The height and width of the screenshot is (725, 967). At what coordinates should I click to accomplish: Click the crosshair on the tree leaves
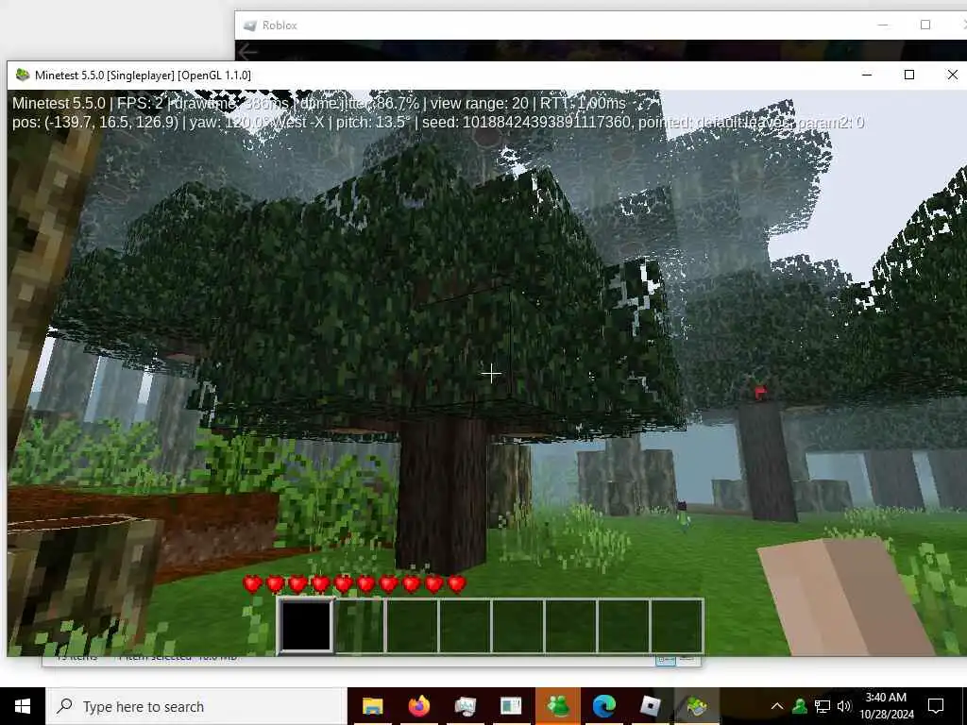point(491,373)
